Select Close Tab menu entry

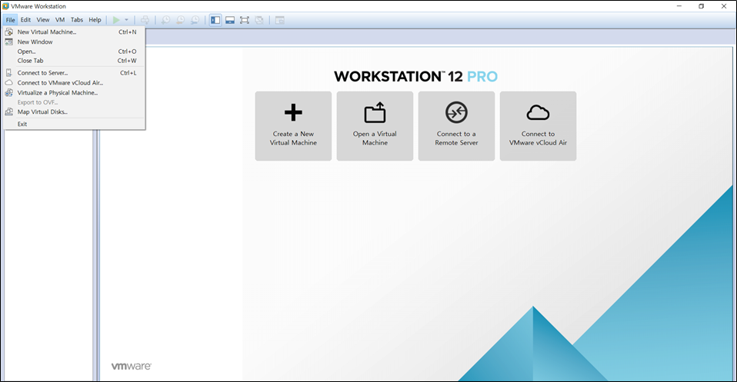pyautogui.click(x=75, y=61)
